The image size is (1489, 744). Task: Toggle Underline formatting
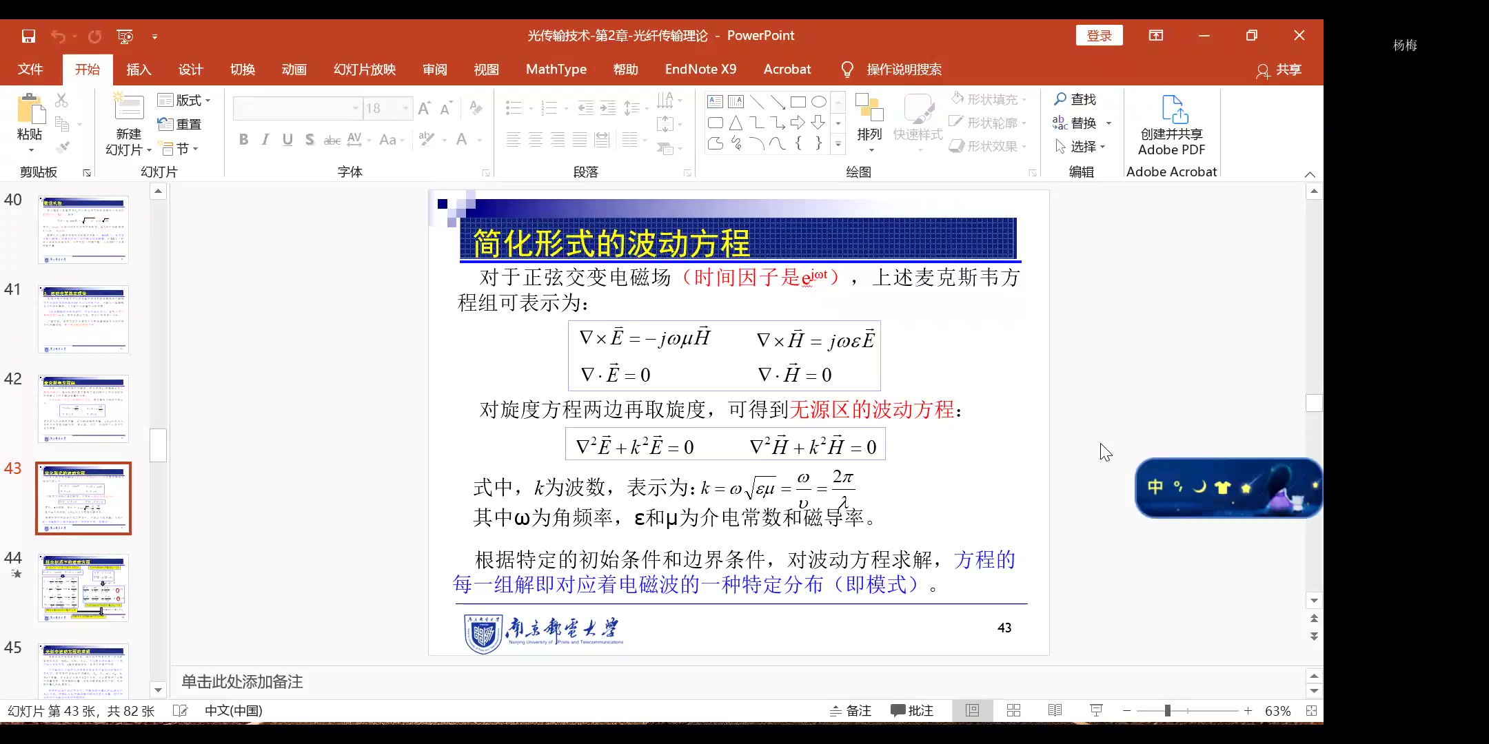287,140
